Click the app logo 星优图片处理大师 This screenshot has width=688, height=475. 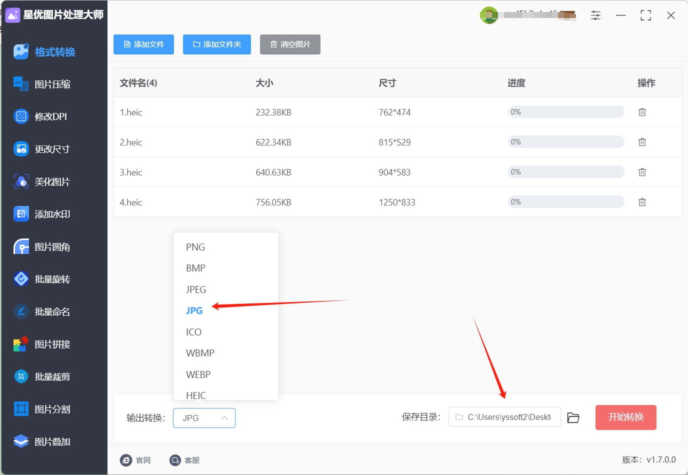coord(54,15)
